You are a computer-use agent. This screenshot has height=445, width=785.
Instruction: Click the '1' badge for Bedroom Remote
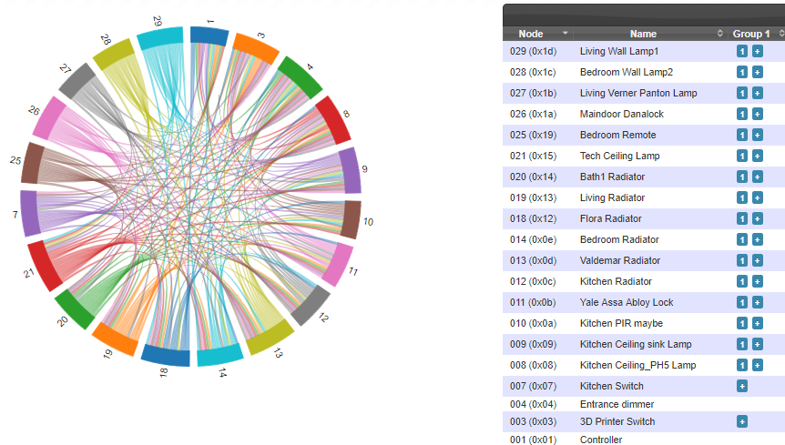point(742,136)
